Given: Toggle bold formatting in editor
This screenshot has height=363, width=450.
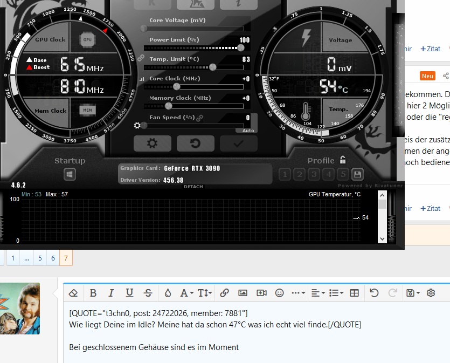Looking at the screenshot, I should (93, 293).
